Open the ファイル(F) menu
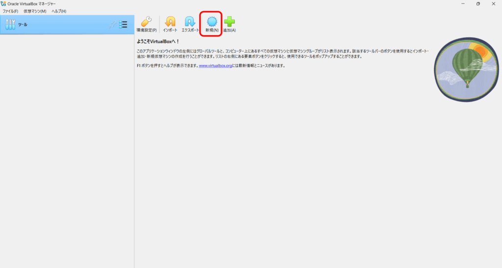Viewport: 502px width, 268px height. click(x=10, y=11)
